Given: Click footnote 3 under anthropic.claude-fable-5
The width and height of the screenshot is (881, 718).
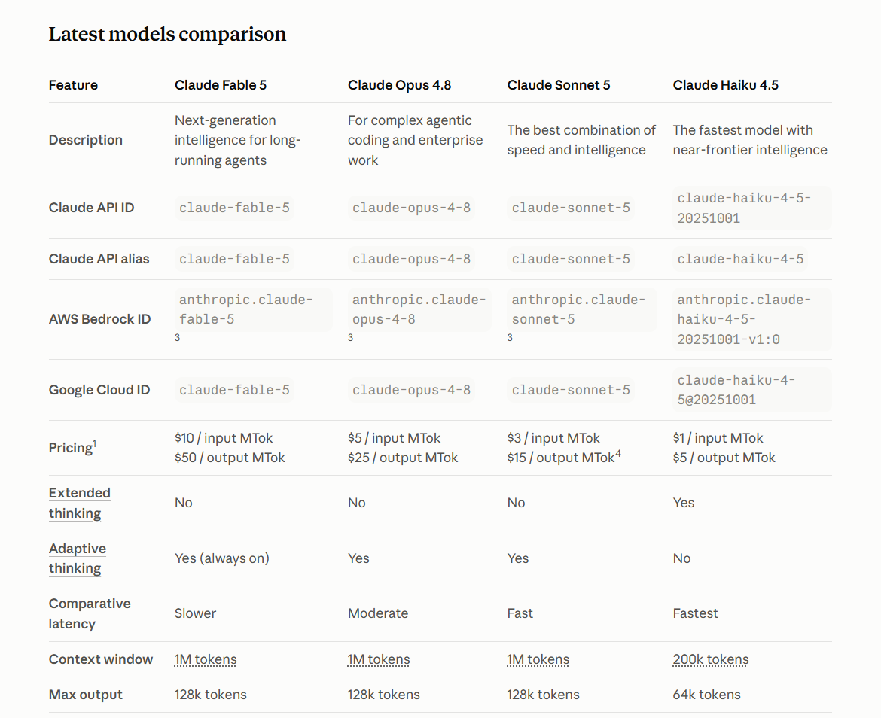Looking at the screenshot, I should pyautogui.click(x=178, y=337).
